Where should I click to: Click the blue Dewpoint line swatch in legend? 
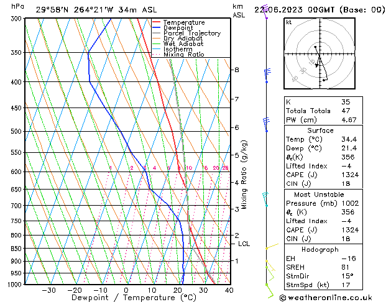tap(156, 28)
